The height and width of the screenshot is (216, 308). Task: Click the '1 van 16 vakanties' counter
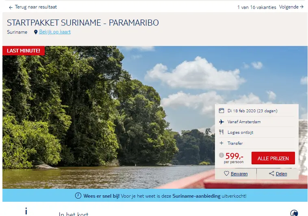(x=256, y=7)
